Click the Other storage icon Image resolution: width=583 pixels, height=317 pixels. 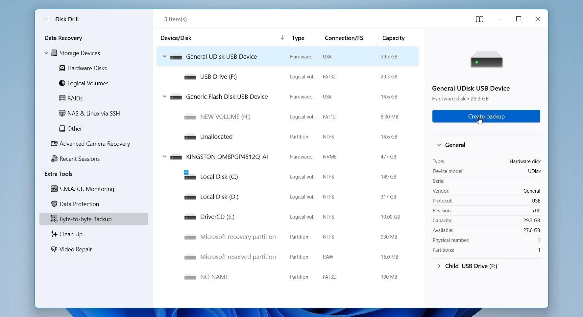tap(62, 128)
